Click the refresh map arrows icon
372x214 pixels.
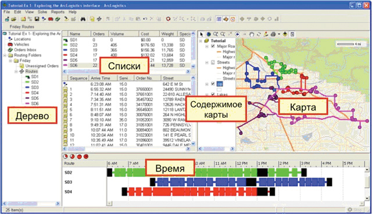click(x=259, y=34)
